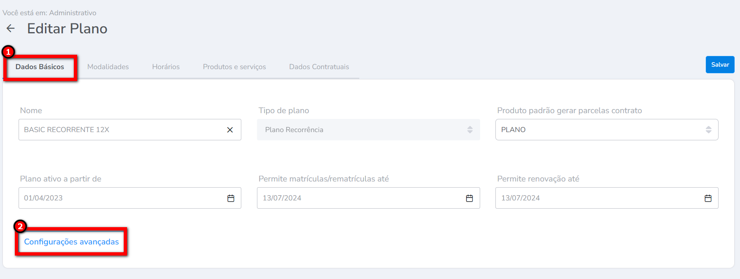Screen dimensions: 740x279
Task: Open calendar for Plano ativo a partir de
Action: coord(231,198)
